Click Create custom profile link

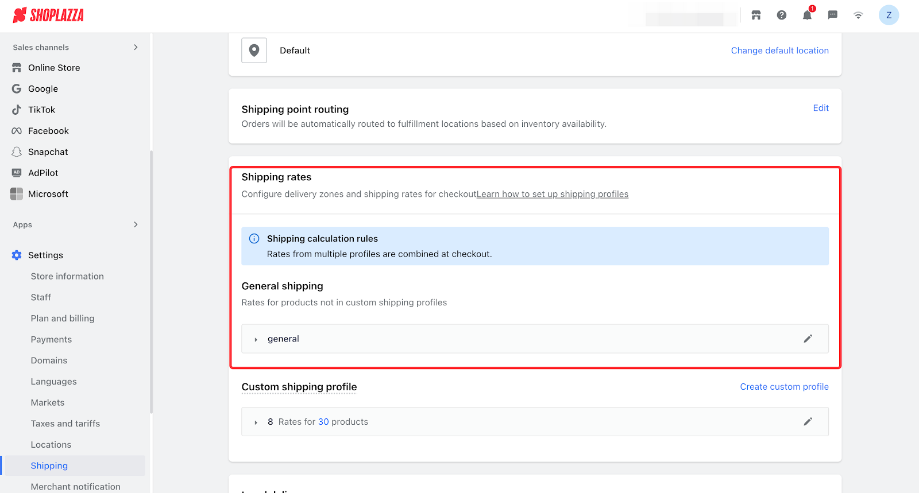[784, 387]
